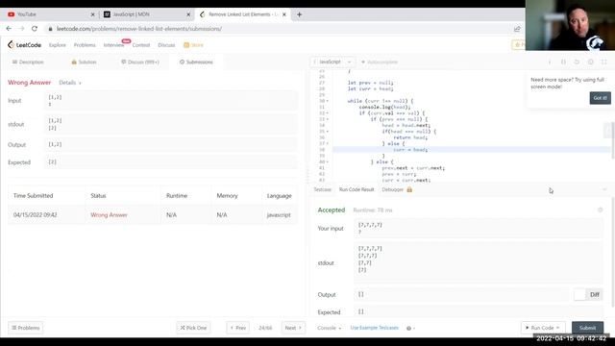The image size is (615, 346).
Task: Click the Debugger lock icon
Action: coord(409,189)
